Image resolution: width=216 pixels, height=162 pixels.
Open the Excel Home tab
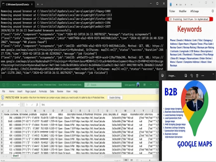coord(12,91)
